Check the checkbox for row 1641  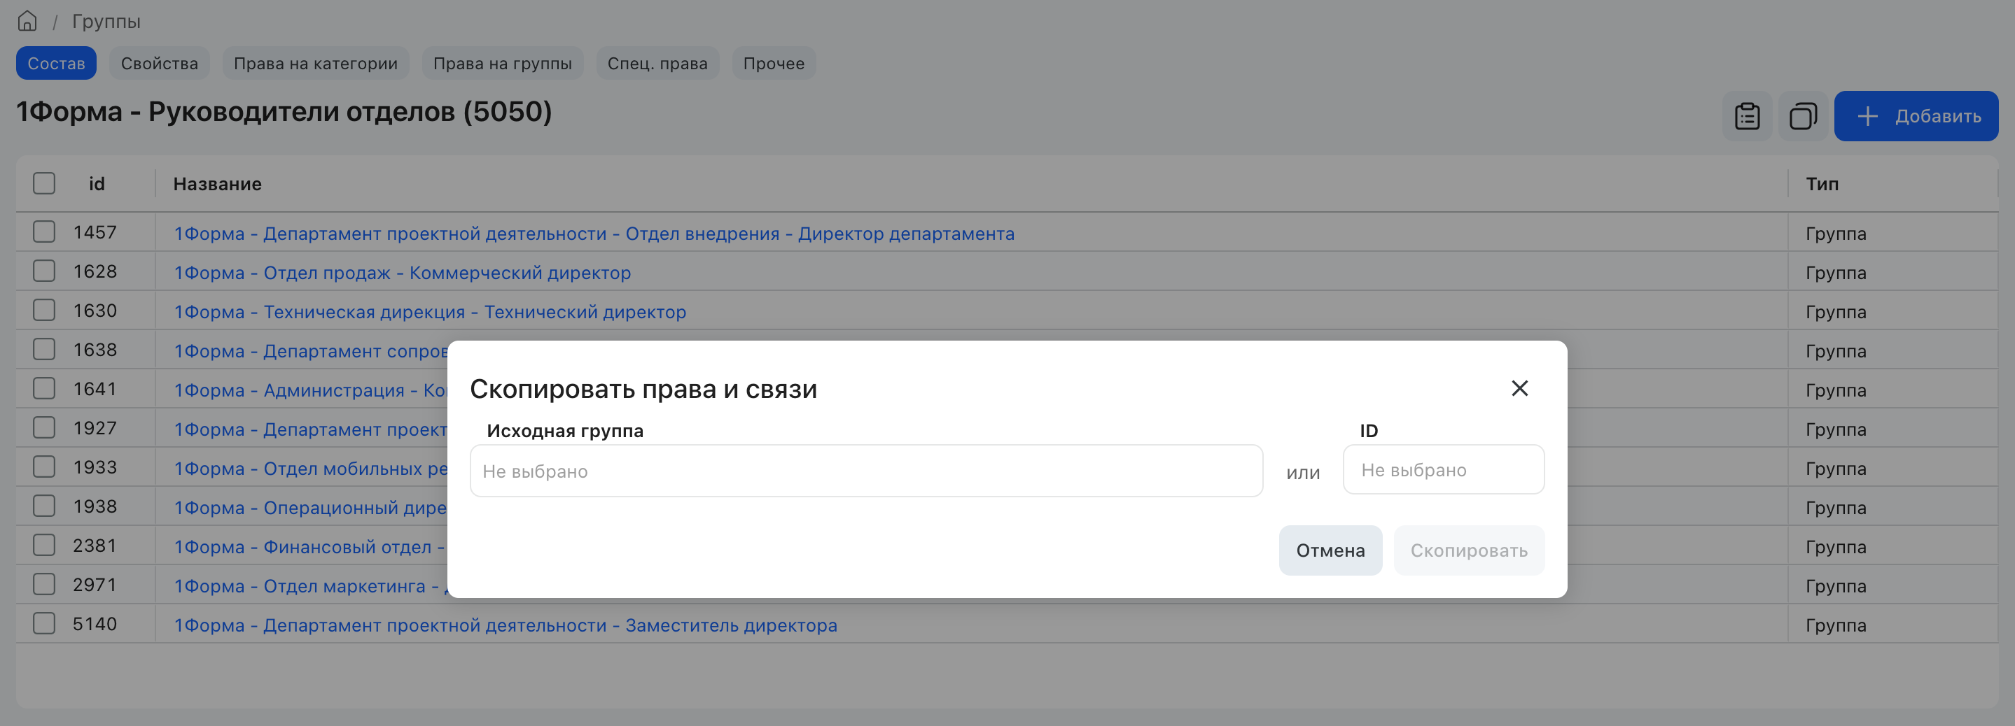(x=45, y=388)
